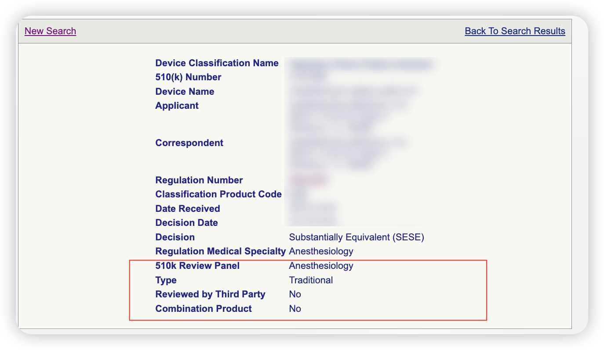Select the Classification Product Code label

218,194
